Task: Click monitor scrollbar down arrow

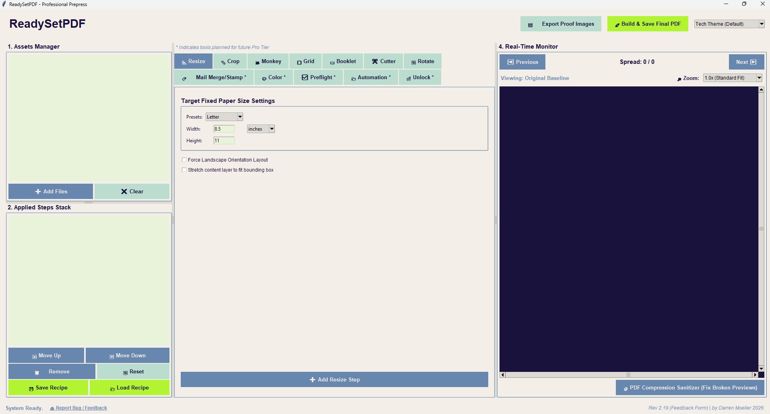Action: click(761, 369)
